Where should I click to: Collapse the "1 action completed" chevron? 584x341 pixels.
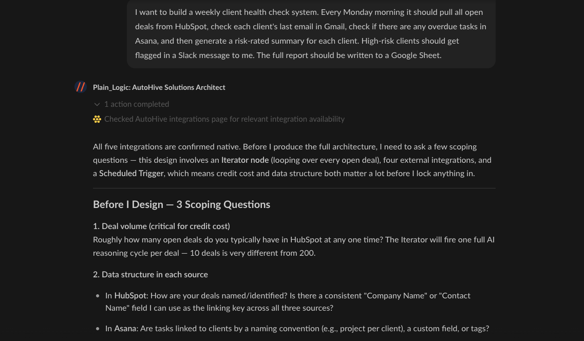(97, 104)
